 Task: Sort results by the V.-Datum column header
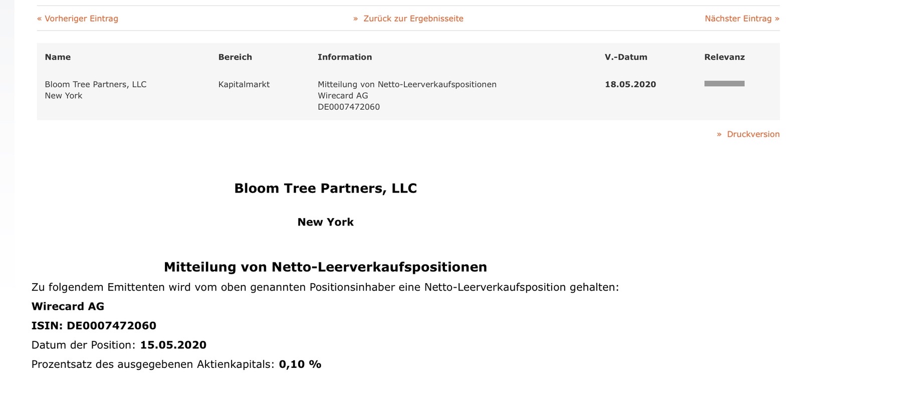click(x=625, y=57)
